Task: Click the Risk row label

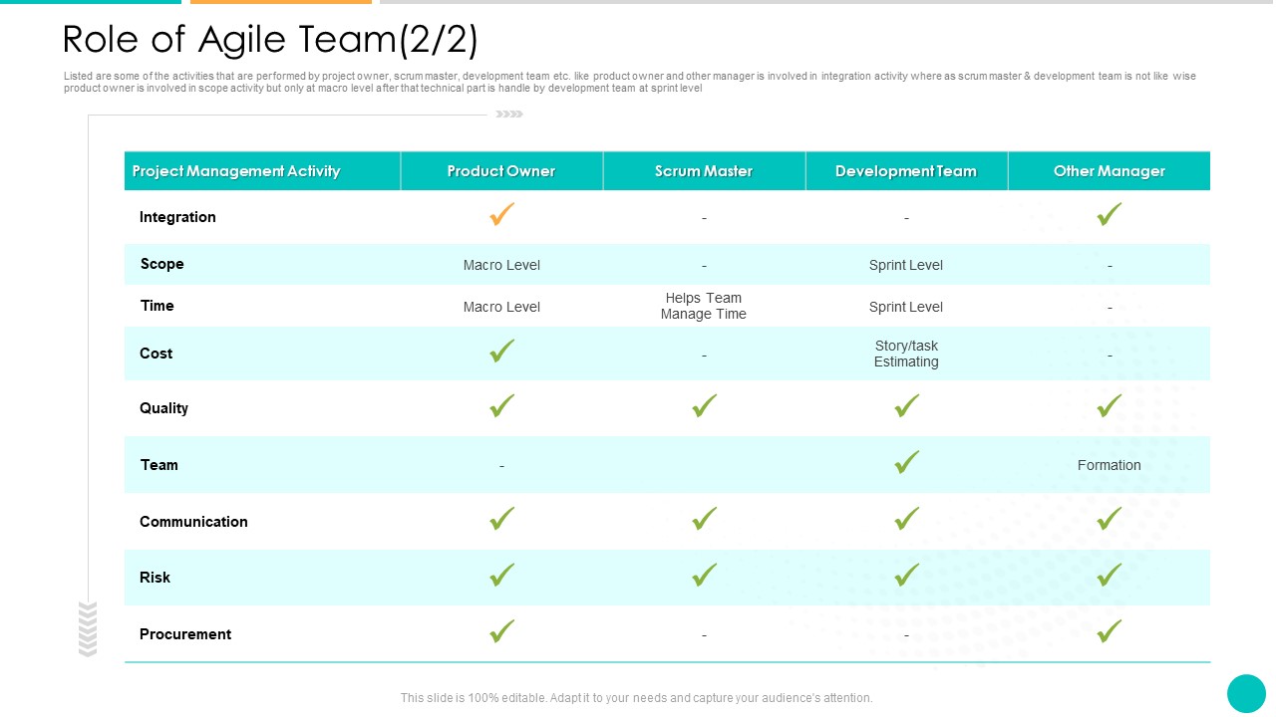Action: tap(155, 578)
